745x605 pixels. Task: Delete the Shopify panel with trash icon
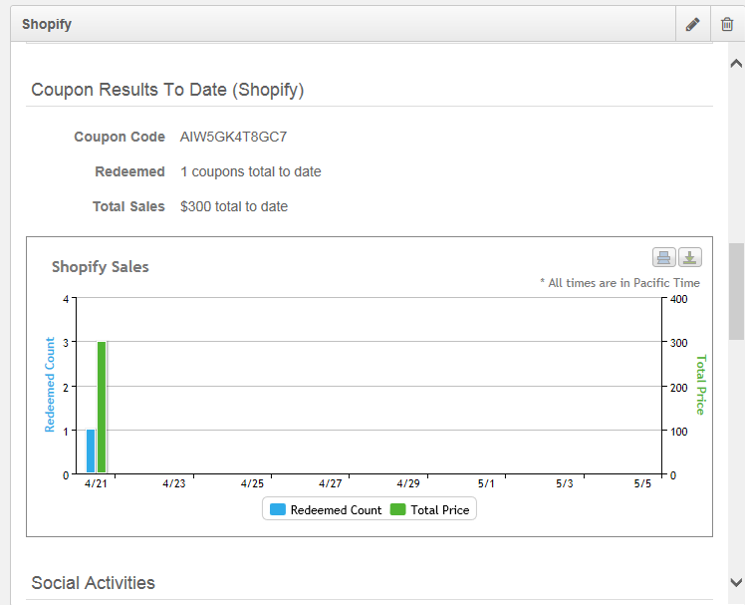pos(727,24)
